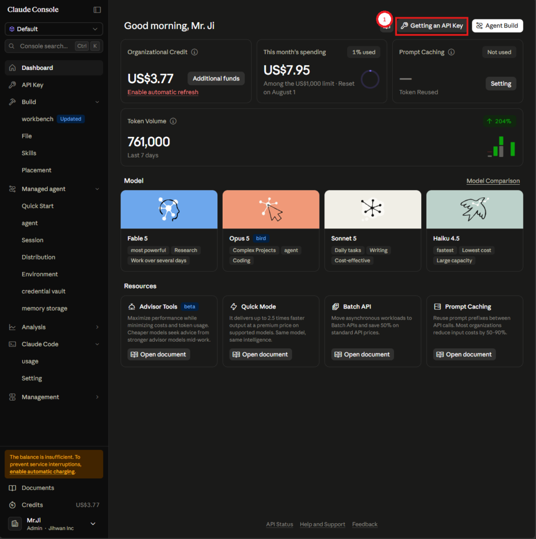Click the token volume bar chart
Viewport: 536px width, 539px height.
501,147
